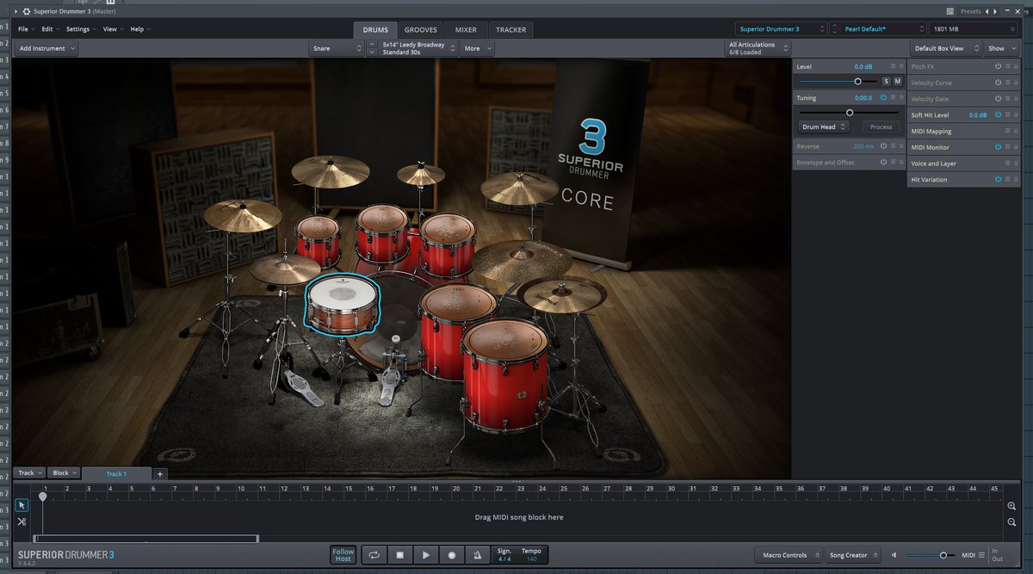
Task: Toggle MIDI Monitor power button
Action: coord(999,147)
